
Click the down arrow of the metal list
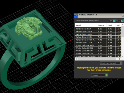123,56
